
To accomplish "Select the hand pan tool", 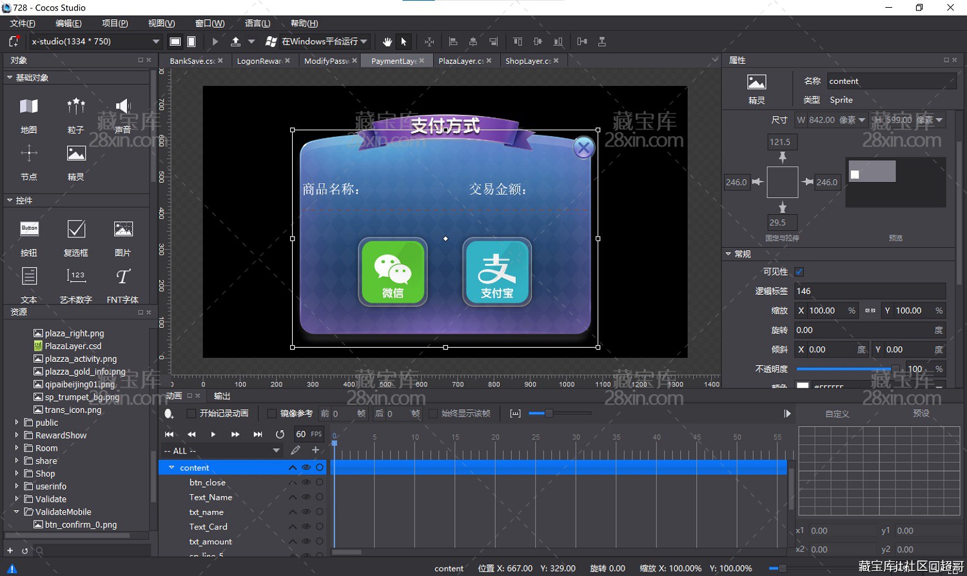I will 387,41.
